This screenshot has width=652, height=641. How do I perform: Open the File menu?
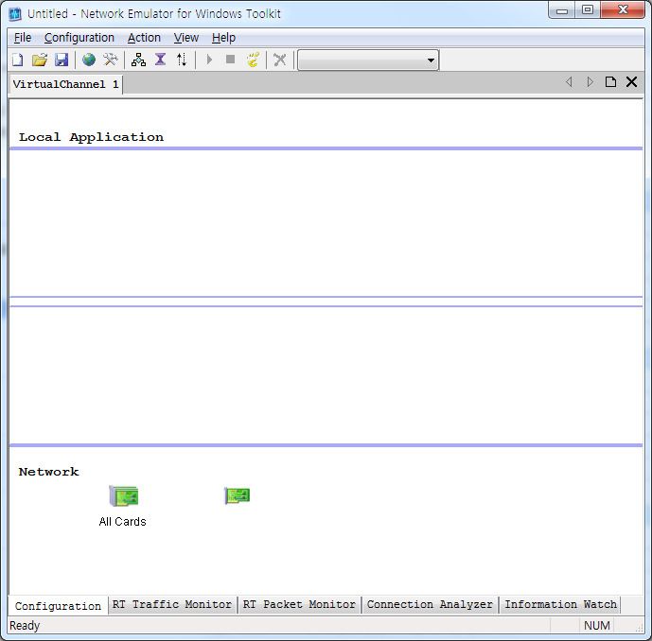click(23, 38)
